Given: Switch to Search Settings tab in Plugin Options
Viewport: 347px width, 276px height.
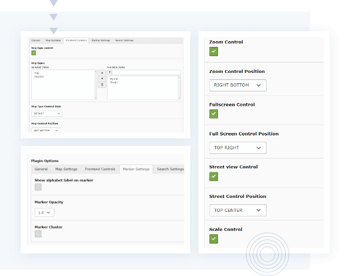Looking at the screenshot, I should click(170, 169).
